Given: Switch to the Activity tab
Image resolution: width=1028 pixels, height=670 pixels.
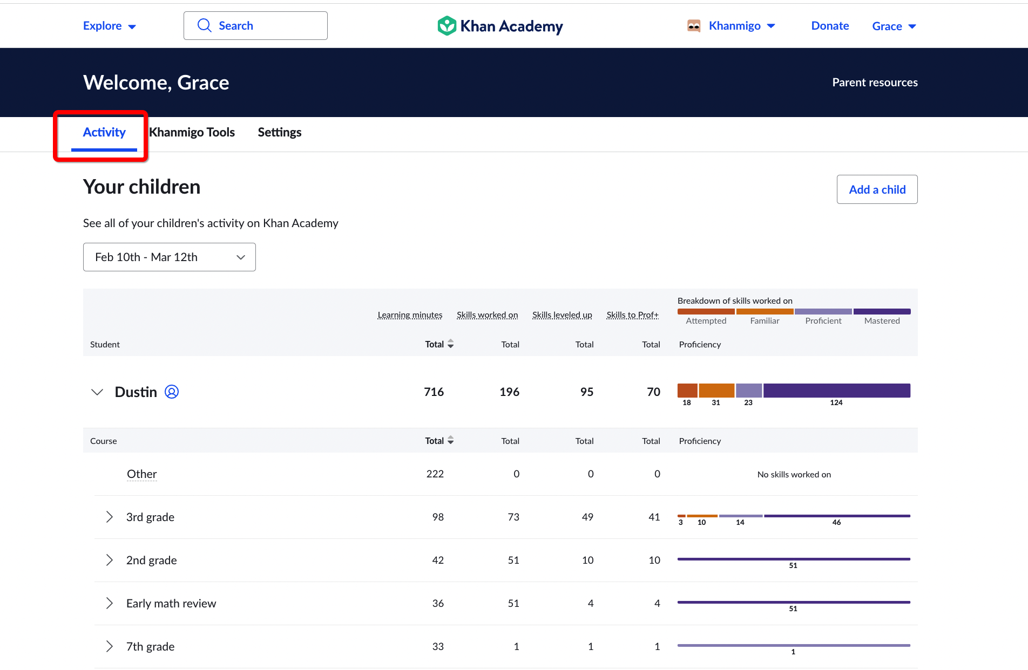Looking at the screenshot, I should pos(104,132).
